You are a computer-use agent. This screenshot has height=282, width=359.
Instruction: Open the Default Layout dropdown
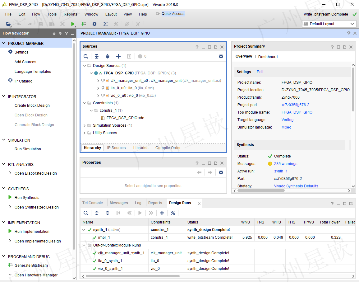[x=329, y=24]
